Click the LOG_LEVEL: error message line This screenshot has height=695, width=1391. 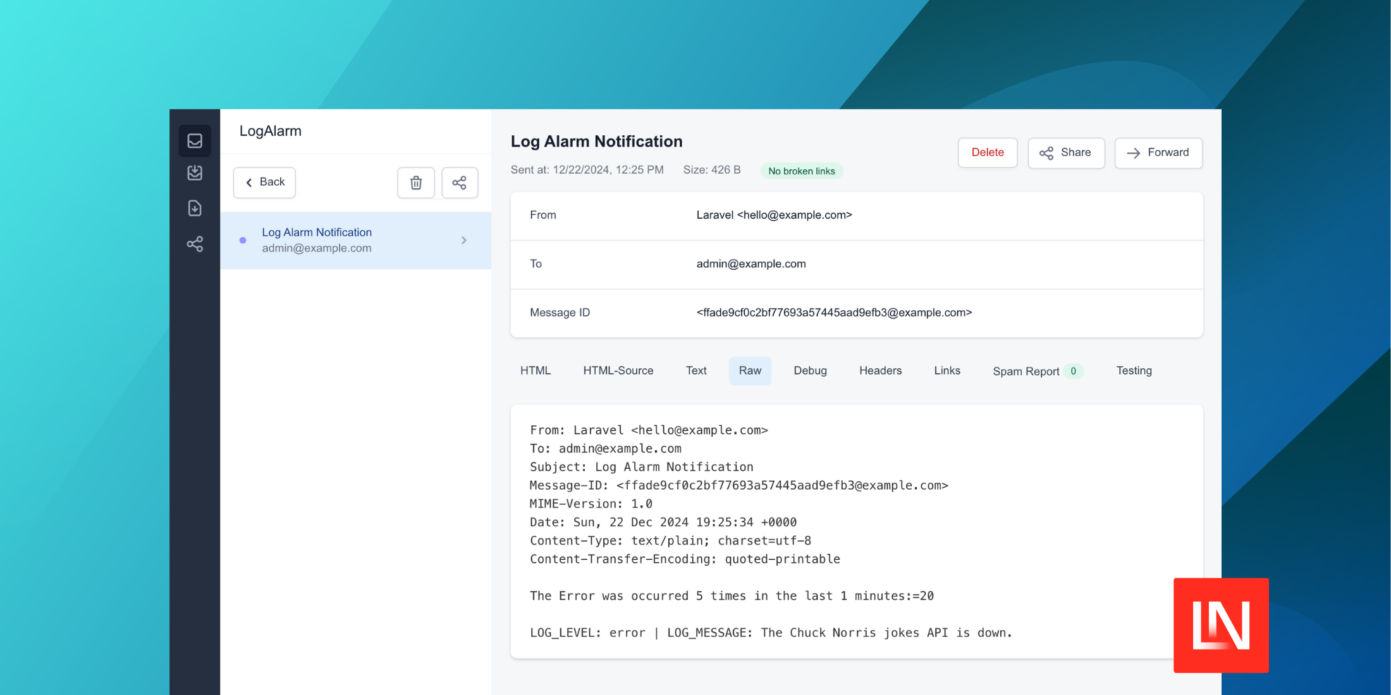click(771, 633)
